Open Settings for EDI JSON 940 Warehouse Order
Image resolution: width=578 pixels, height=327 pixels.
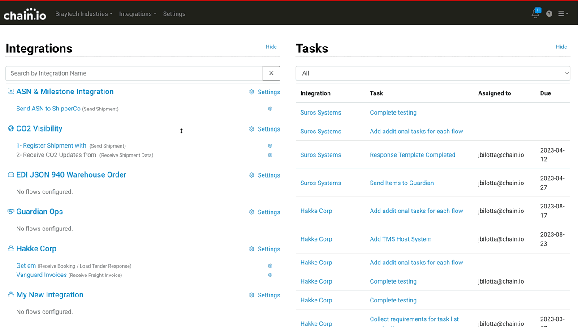(264, 175)
